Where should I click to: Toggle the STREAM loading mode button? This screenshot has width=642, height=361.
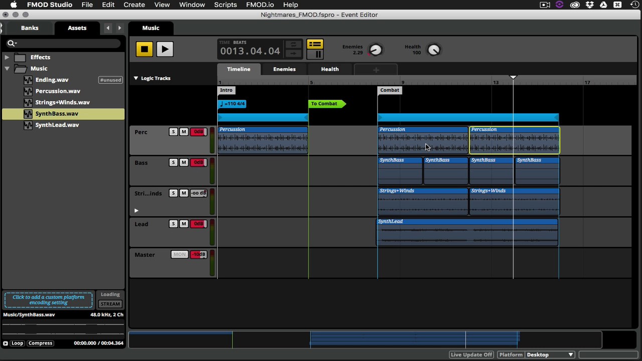[110, 304]
